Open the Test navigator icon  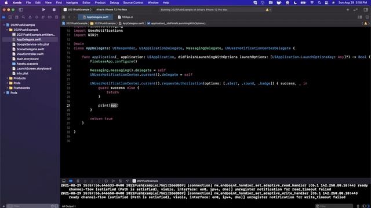tap(37, 17)
